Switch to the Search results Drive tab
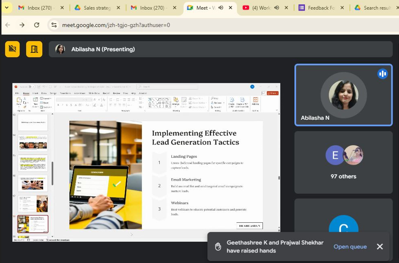Image resolution: width=399 pixels, height=263 pixels. click(374, 8)
